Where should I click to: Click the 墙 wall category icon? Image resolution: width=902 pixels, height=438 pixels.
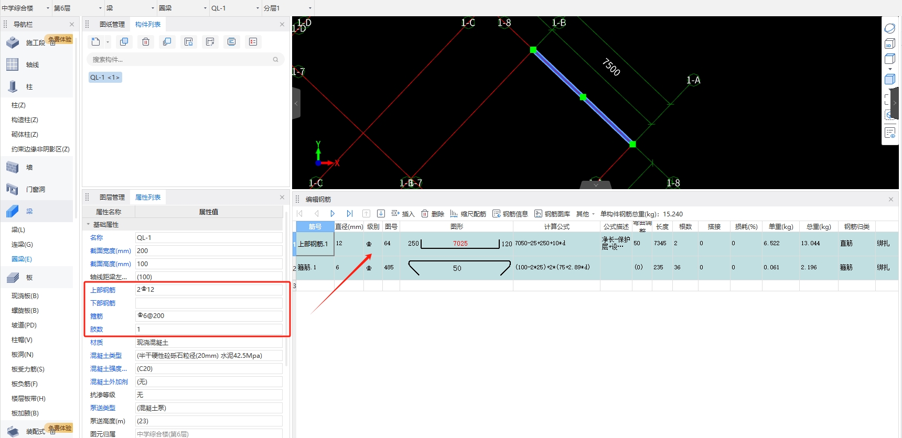point(13,167)
